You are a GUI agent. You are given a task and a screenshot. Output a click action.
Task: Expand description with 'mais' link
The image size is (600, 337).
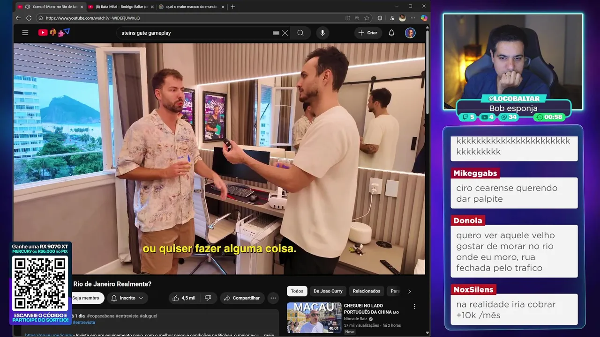pos(269,335)
